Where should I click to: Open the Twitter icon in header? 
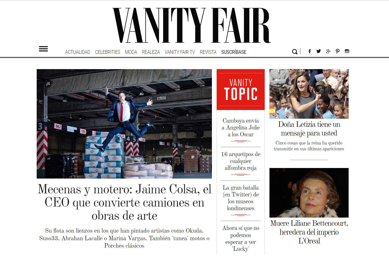(319, 51)
